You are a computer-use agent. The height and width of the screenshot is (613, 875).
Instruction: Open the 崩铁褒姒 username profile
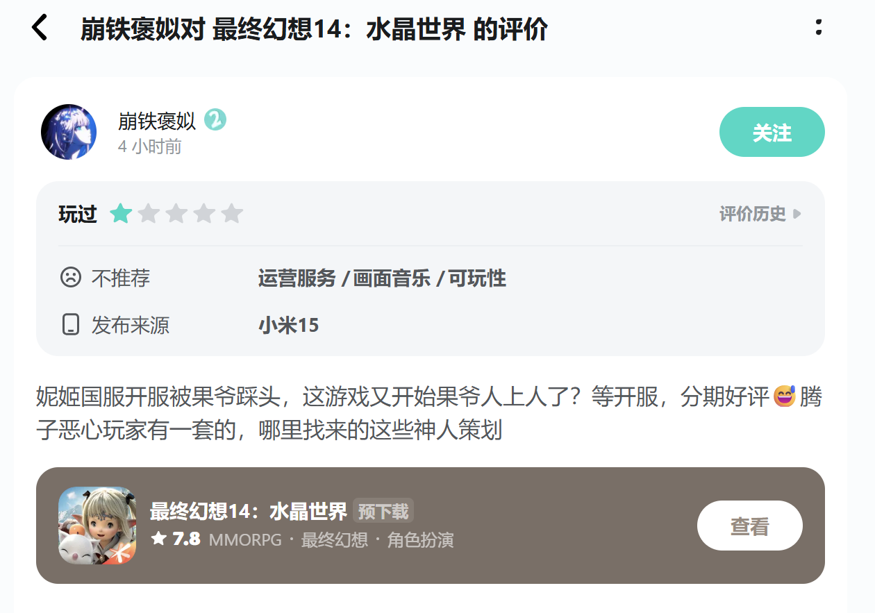(157, 121)
